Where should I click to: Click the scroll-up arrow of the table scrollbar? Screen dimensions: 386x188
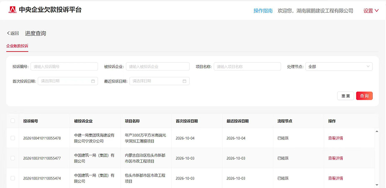click(x=377, y=131)
